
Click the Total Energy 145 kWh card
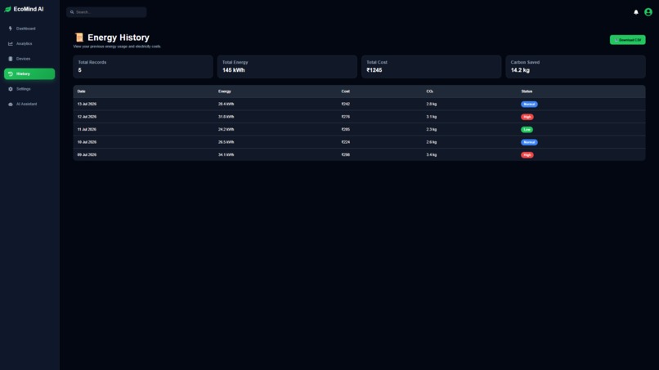click(x=287, y=66)
